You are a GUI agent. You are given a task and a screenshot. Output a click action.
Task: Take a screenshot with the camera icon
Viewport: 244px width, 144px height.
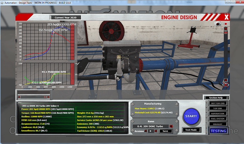tap(218, 24)
